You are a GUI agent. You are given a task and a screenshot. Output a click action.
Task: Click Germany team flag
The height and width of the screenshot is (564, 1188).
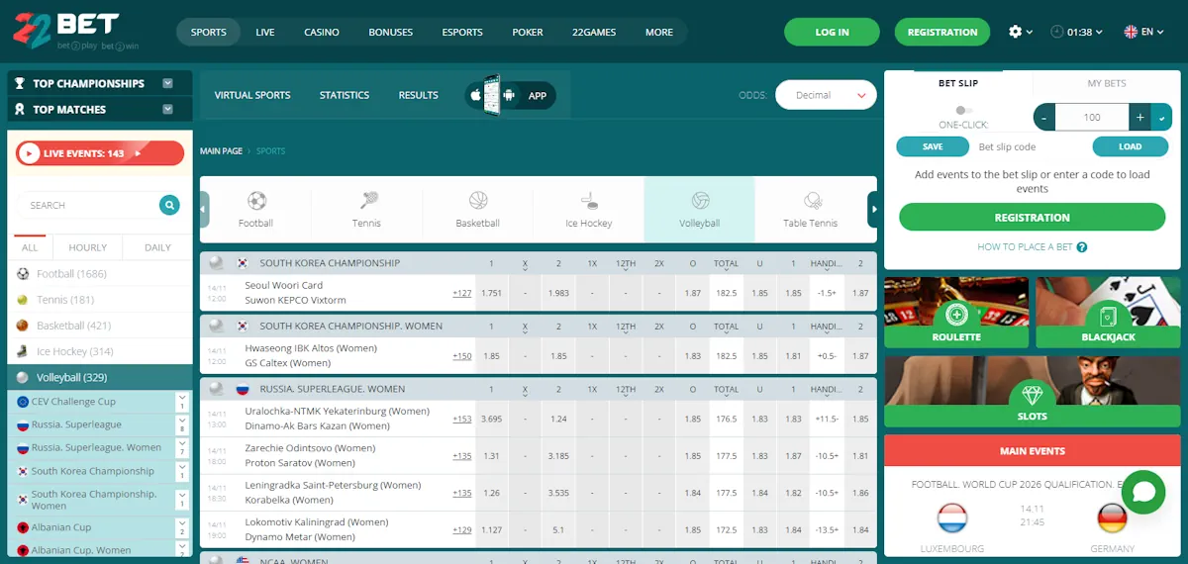1112,518
